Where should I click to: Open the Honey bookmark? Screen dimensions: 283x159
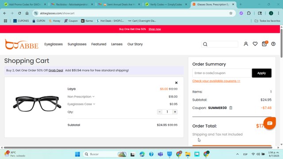[54, 21]
